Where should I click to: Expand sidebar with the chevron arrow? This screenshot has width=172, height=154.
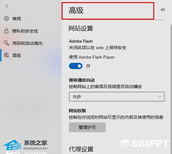(6, 6)
